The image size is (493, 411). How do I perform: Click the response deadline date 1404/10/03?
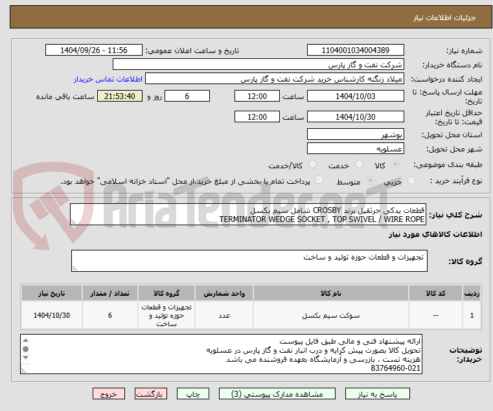click(x=355, y=96)
